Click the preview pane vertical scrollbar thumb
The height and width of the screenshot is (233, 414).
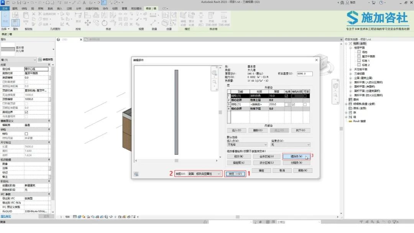220,112
